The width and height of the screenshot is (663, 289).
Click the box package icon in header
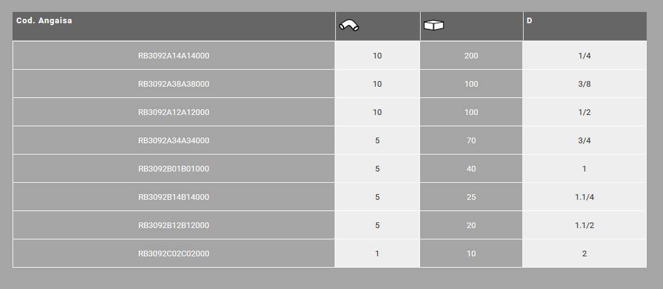click(x=434, y=26)
